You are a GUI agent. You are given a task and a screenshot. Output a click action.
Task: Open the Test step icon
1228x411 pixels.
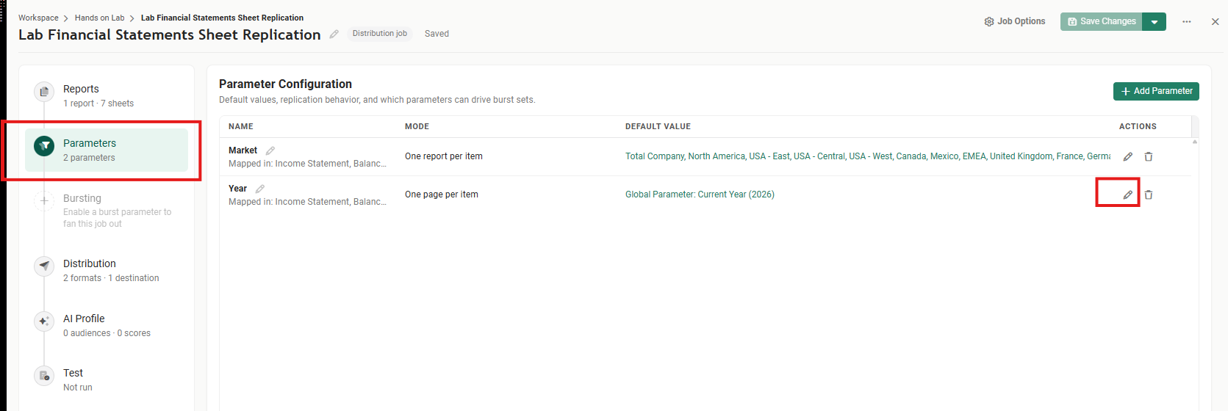pyautogui.click(x=44, y=376)
